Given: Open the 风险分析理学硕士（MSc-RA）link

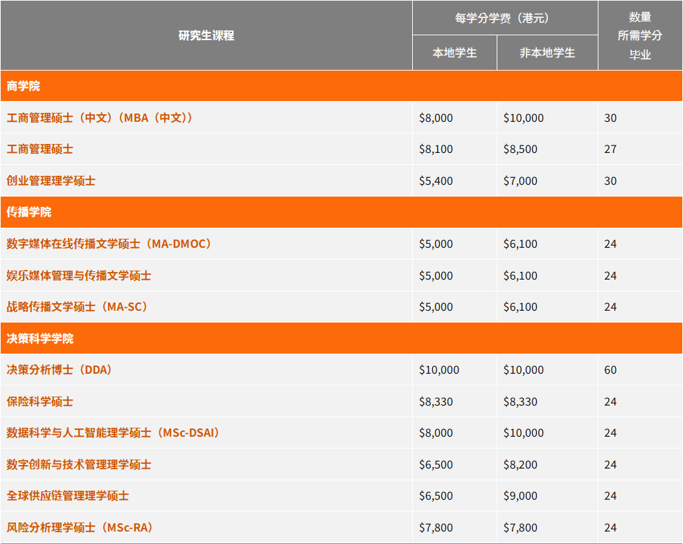Looking at the screenshot, I should (80, 527).
